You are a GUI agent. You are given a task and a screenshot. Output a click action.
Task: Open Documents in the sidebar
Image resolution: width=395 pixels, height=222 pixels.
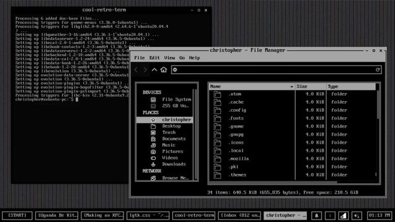165,139
